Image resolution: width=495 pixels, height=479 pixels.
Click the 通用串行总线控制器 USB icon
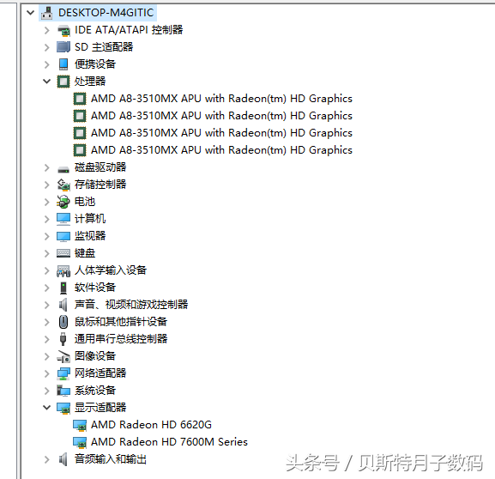coord(63,339)
